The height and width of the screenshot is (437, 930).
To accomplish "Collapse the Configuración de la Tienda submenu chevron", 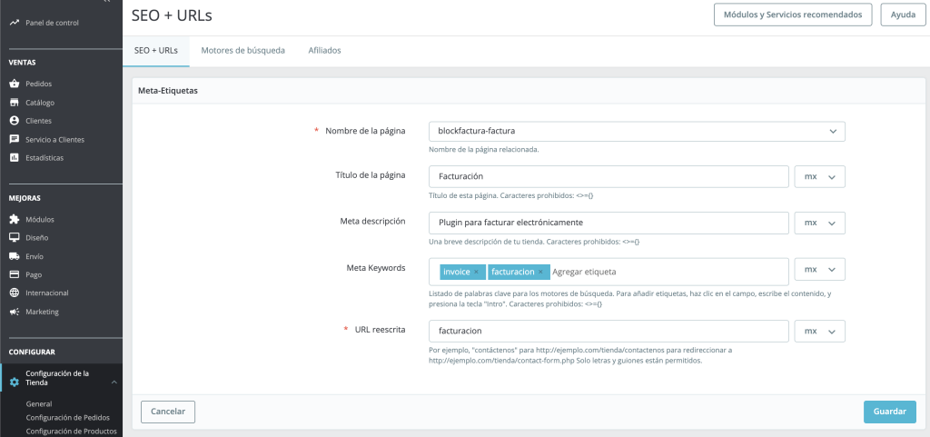I will [114, 383].
